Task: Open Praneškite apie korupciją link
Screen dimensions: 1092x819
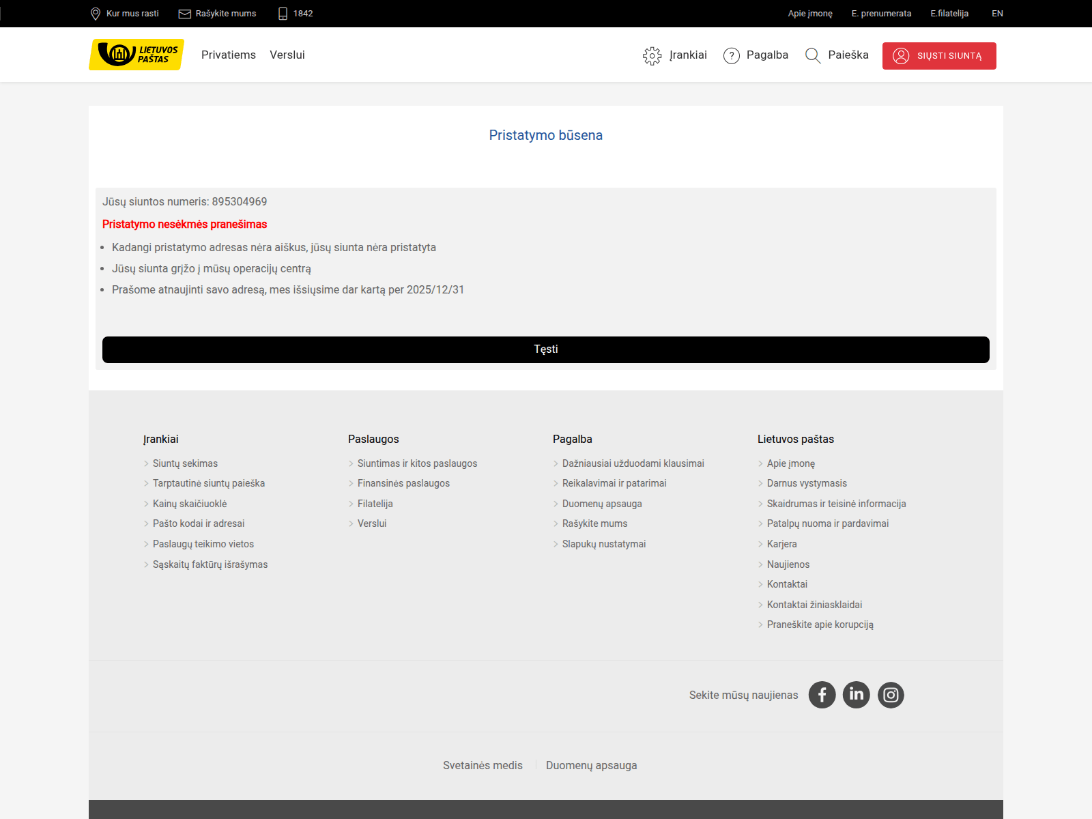Action: pyautogui.click(x=820, y=624)
